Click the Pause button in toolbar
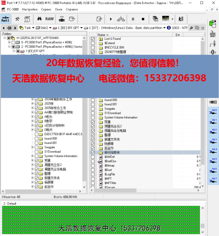This screenshot has width=219, height=236. pyautogui.click(x=133, y=19)
